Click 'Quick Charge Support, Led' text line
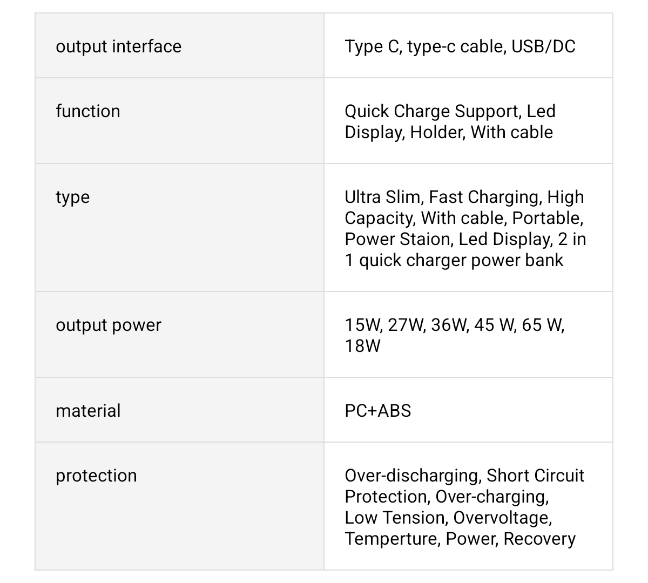Screen dimensions: 648x583 (x=450, y=111)
